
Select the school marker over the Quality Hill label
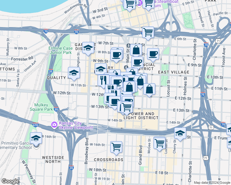[74, 73]
